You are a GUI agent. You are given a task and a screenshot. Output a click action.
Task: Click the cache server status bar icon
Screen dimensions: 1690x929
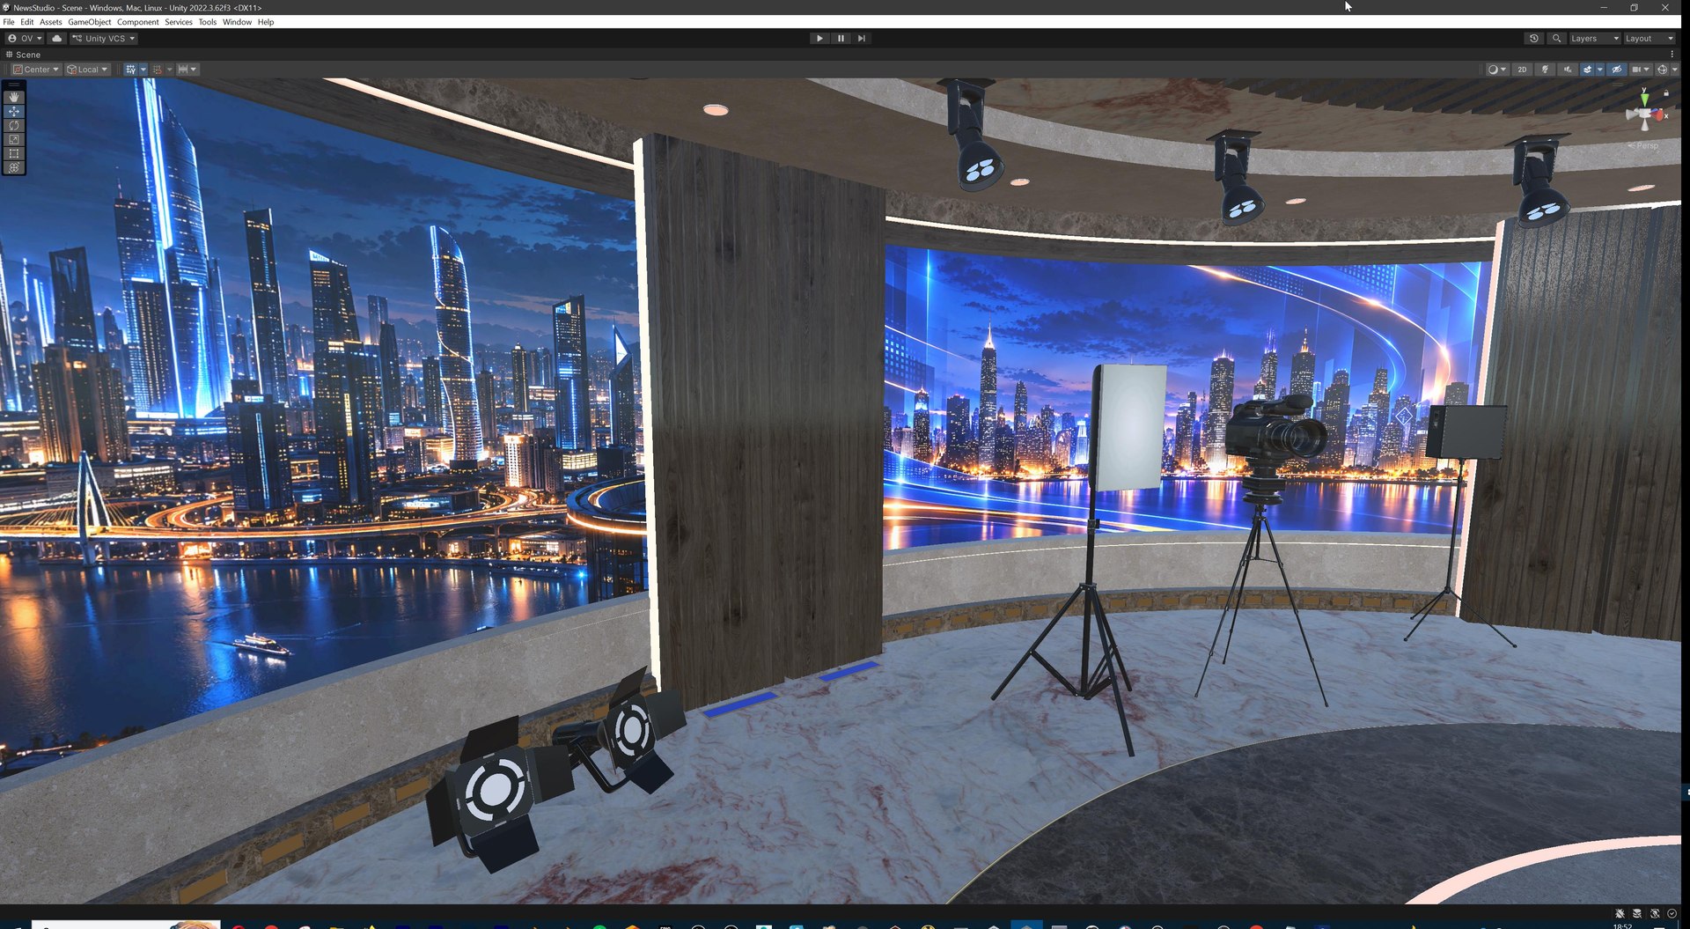(1637, 914)
